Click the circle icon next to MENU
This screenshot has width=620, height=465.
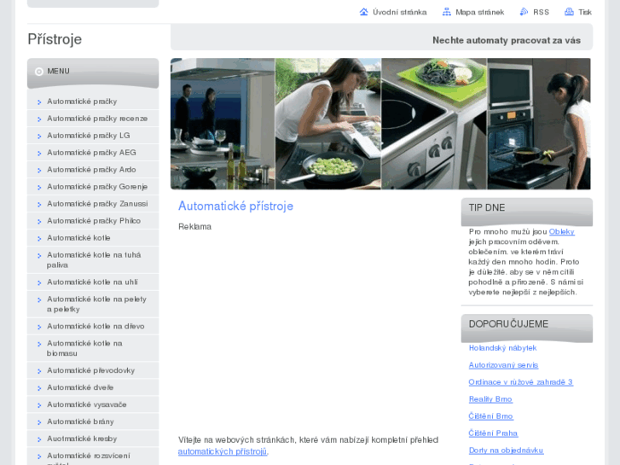tap(38, 72)
